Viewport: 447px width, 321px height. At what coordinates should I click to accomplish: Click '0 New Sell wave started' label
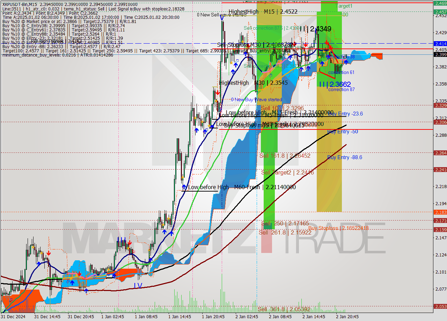pos(221,15)
